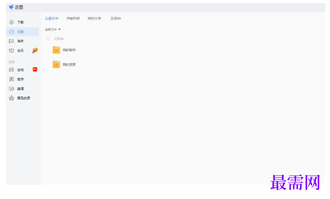
Task: Go to the 会员 membership crown item
Action: (17, 50)
